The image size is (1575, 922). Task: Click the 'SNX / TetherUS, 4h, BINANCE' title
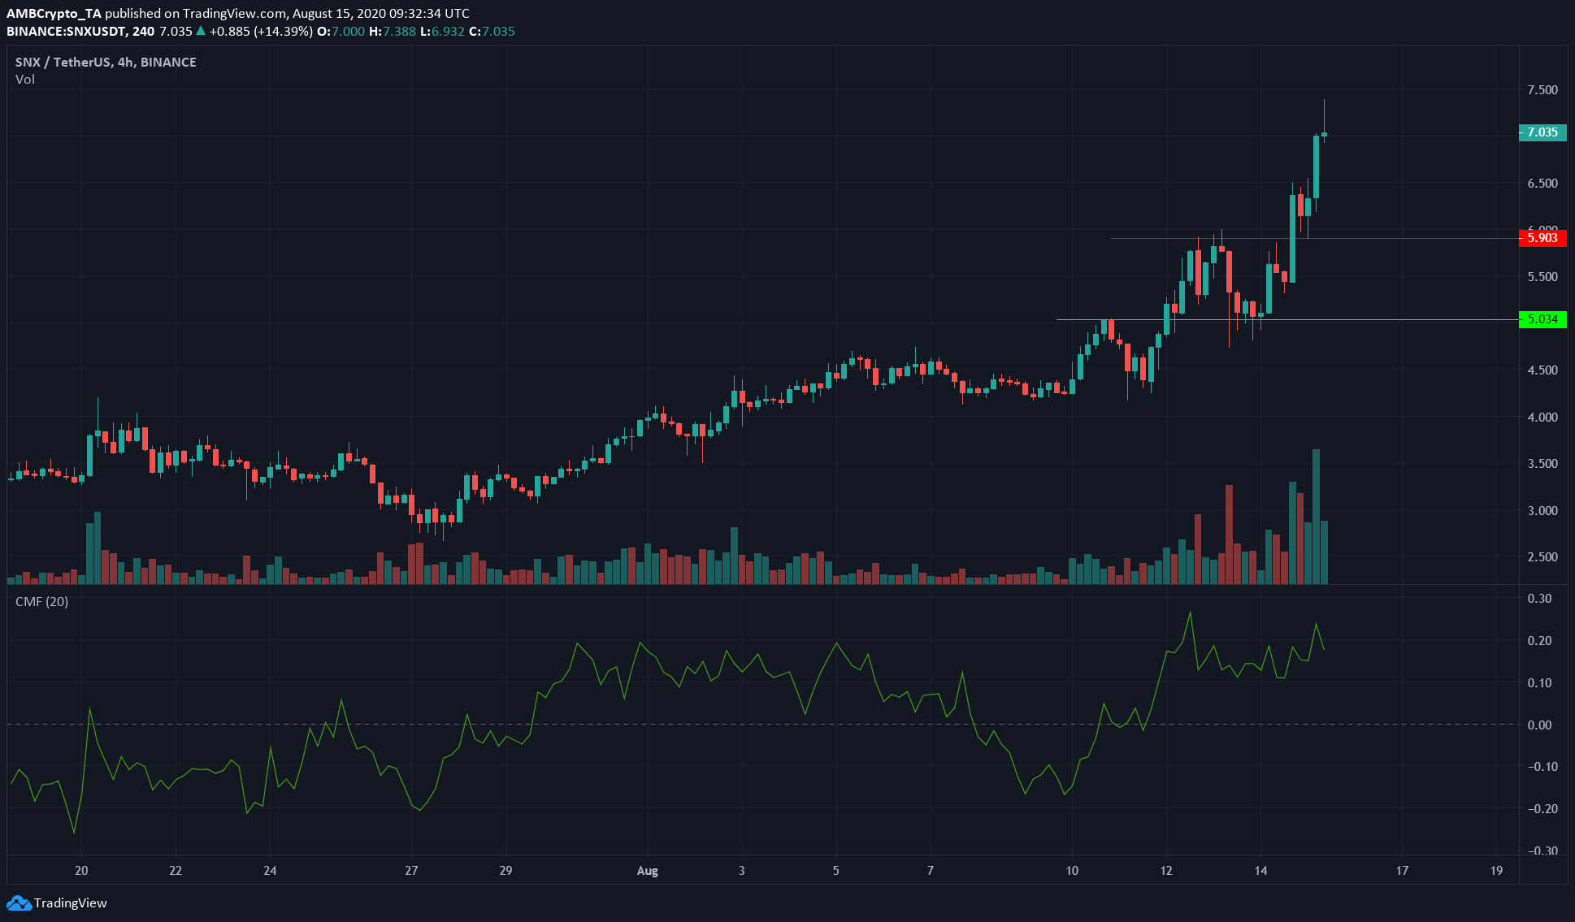[106, 62]
